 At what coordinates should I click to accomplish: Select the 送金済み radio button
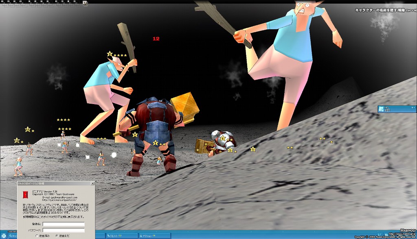[37, 235]
